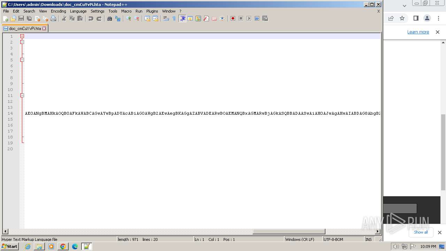The image size is (446, 251).
Task: Close the current document via toolbar icon
Action: coord(37,18)
